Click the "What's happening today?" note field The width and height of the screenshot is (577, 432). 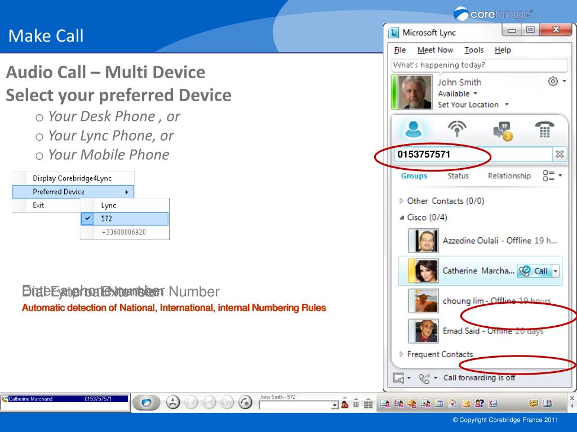point(479,65)
